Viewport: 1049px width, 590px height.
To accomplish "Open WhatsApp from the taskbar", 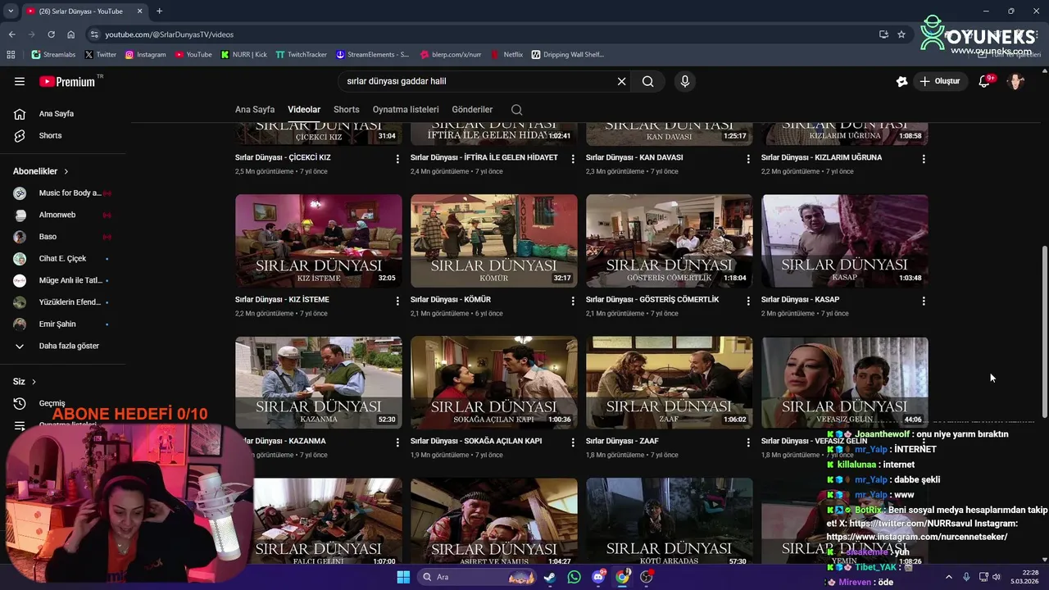I will [x=574, y=577].
